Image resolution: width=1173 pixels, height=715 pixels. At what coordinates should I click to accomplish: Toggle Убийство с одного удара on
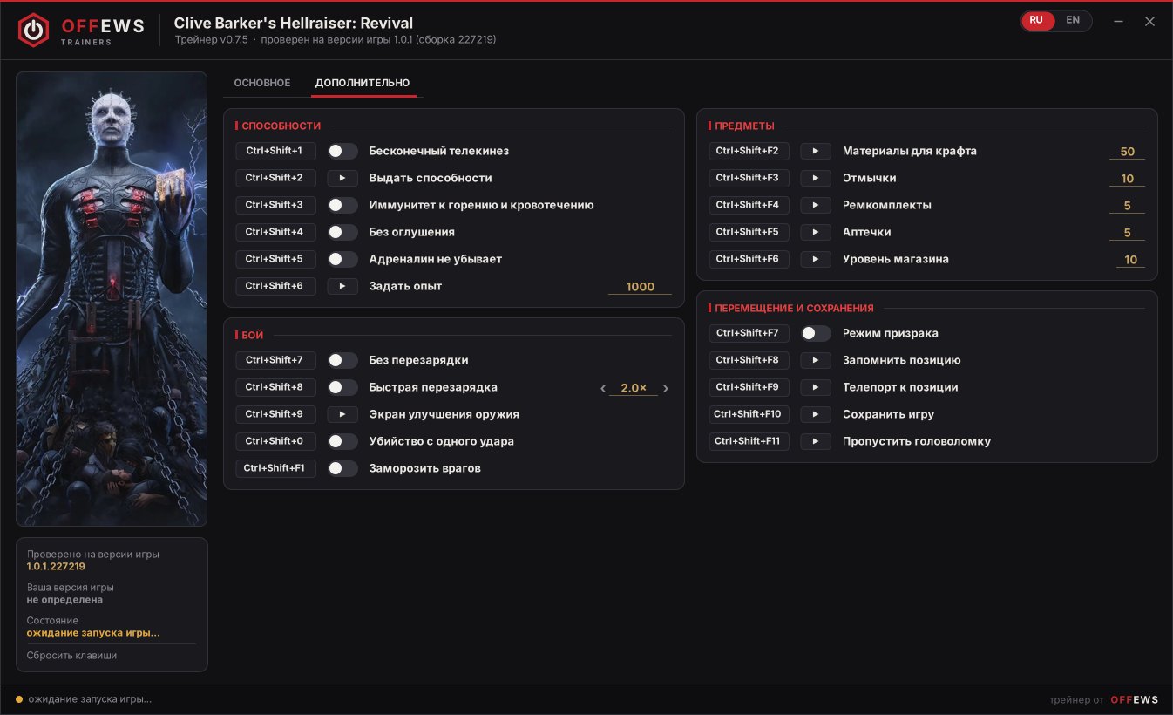click(x=342, y=441)
